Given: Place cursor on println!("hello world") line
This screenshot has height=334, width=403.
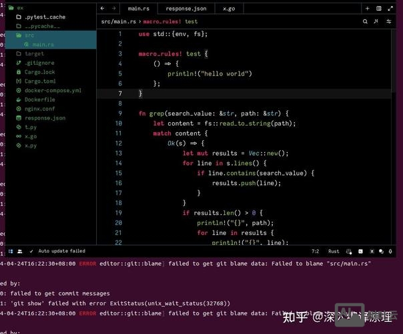Looking at the screenshot, I should click(x=210, y=73).
